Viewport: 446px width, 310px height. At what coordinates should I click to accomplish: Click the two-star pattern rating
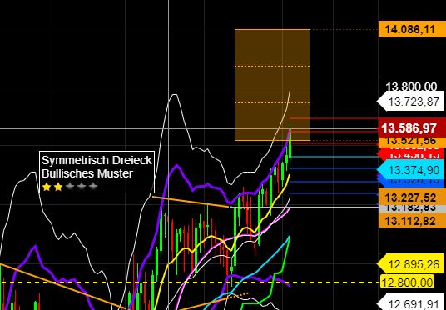(x=69, y=187)
